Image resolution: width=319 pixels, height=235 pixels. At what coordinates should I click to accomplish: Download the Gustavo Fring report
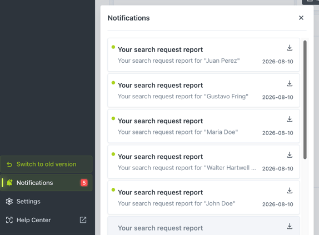(x=290, y=83)
